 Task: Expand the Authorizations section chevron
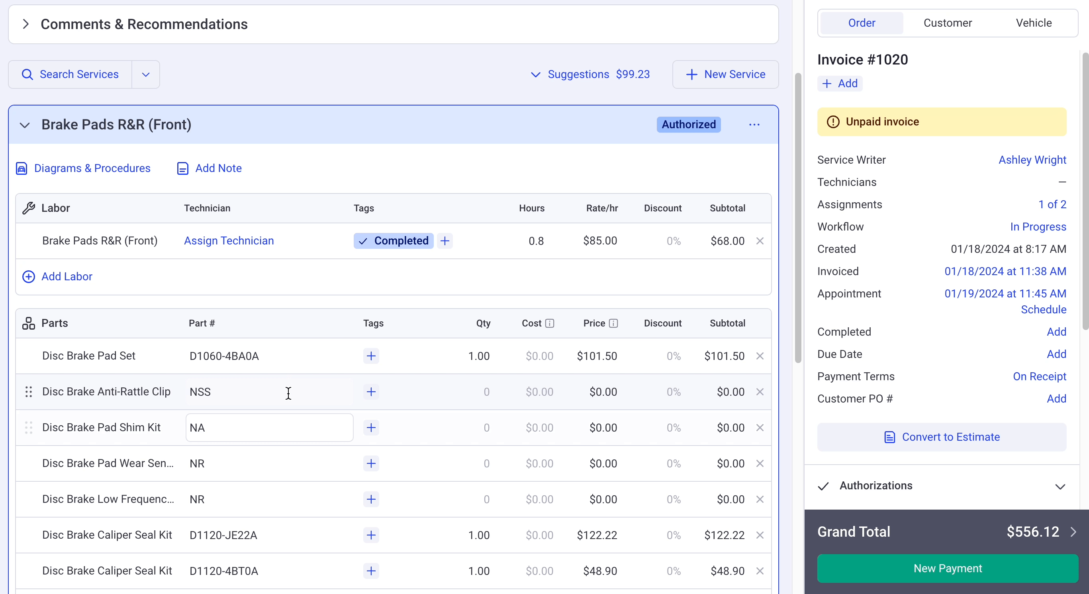[x=1060, y=487]
